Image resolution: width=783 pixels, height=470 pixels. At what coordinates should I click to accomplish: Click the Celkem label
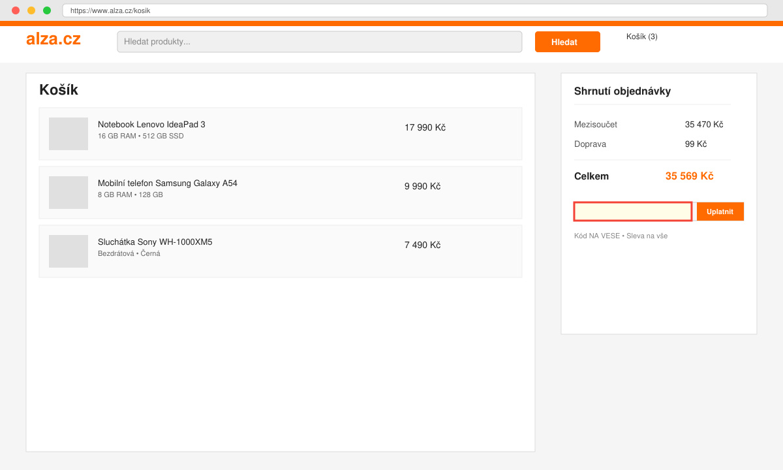pyautogui.click(x=591, y=176)
